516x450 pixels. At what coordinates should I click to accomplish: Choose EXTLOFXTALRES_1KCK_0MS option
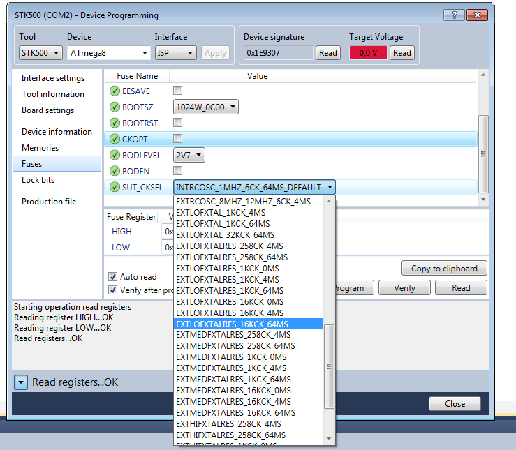coord(249,268)
